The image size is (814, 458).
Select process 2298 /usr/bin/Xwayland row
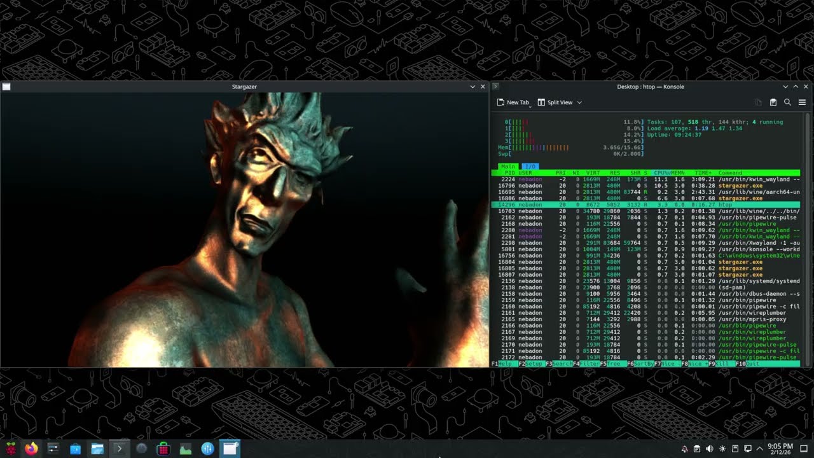coord(645,243)
